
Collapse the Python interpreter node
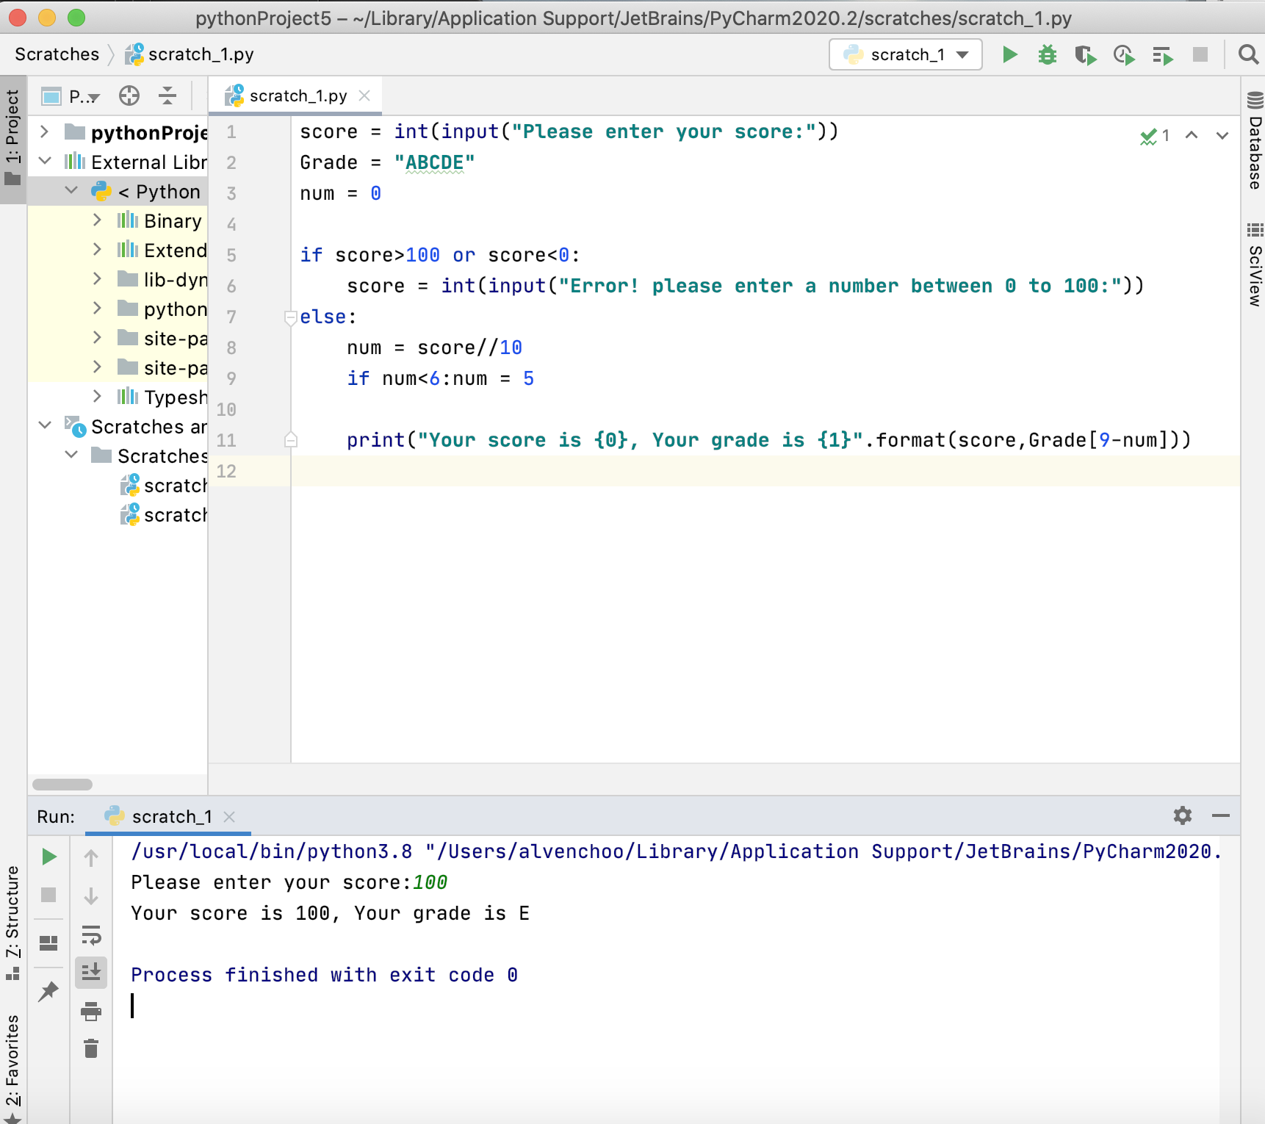(x=71, y=190)
